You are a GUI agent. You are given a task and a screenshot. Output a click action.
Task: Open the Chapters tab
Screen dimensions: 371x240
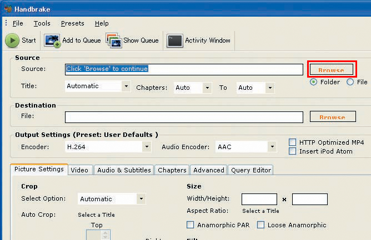172,170
